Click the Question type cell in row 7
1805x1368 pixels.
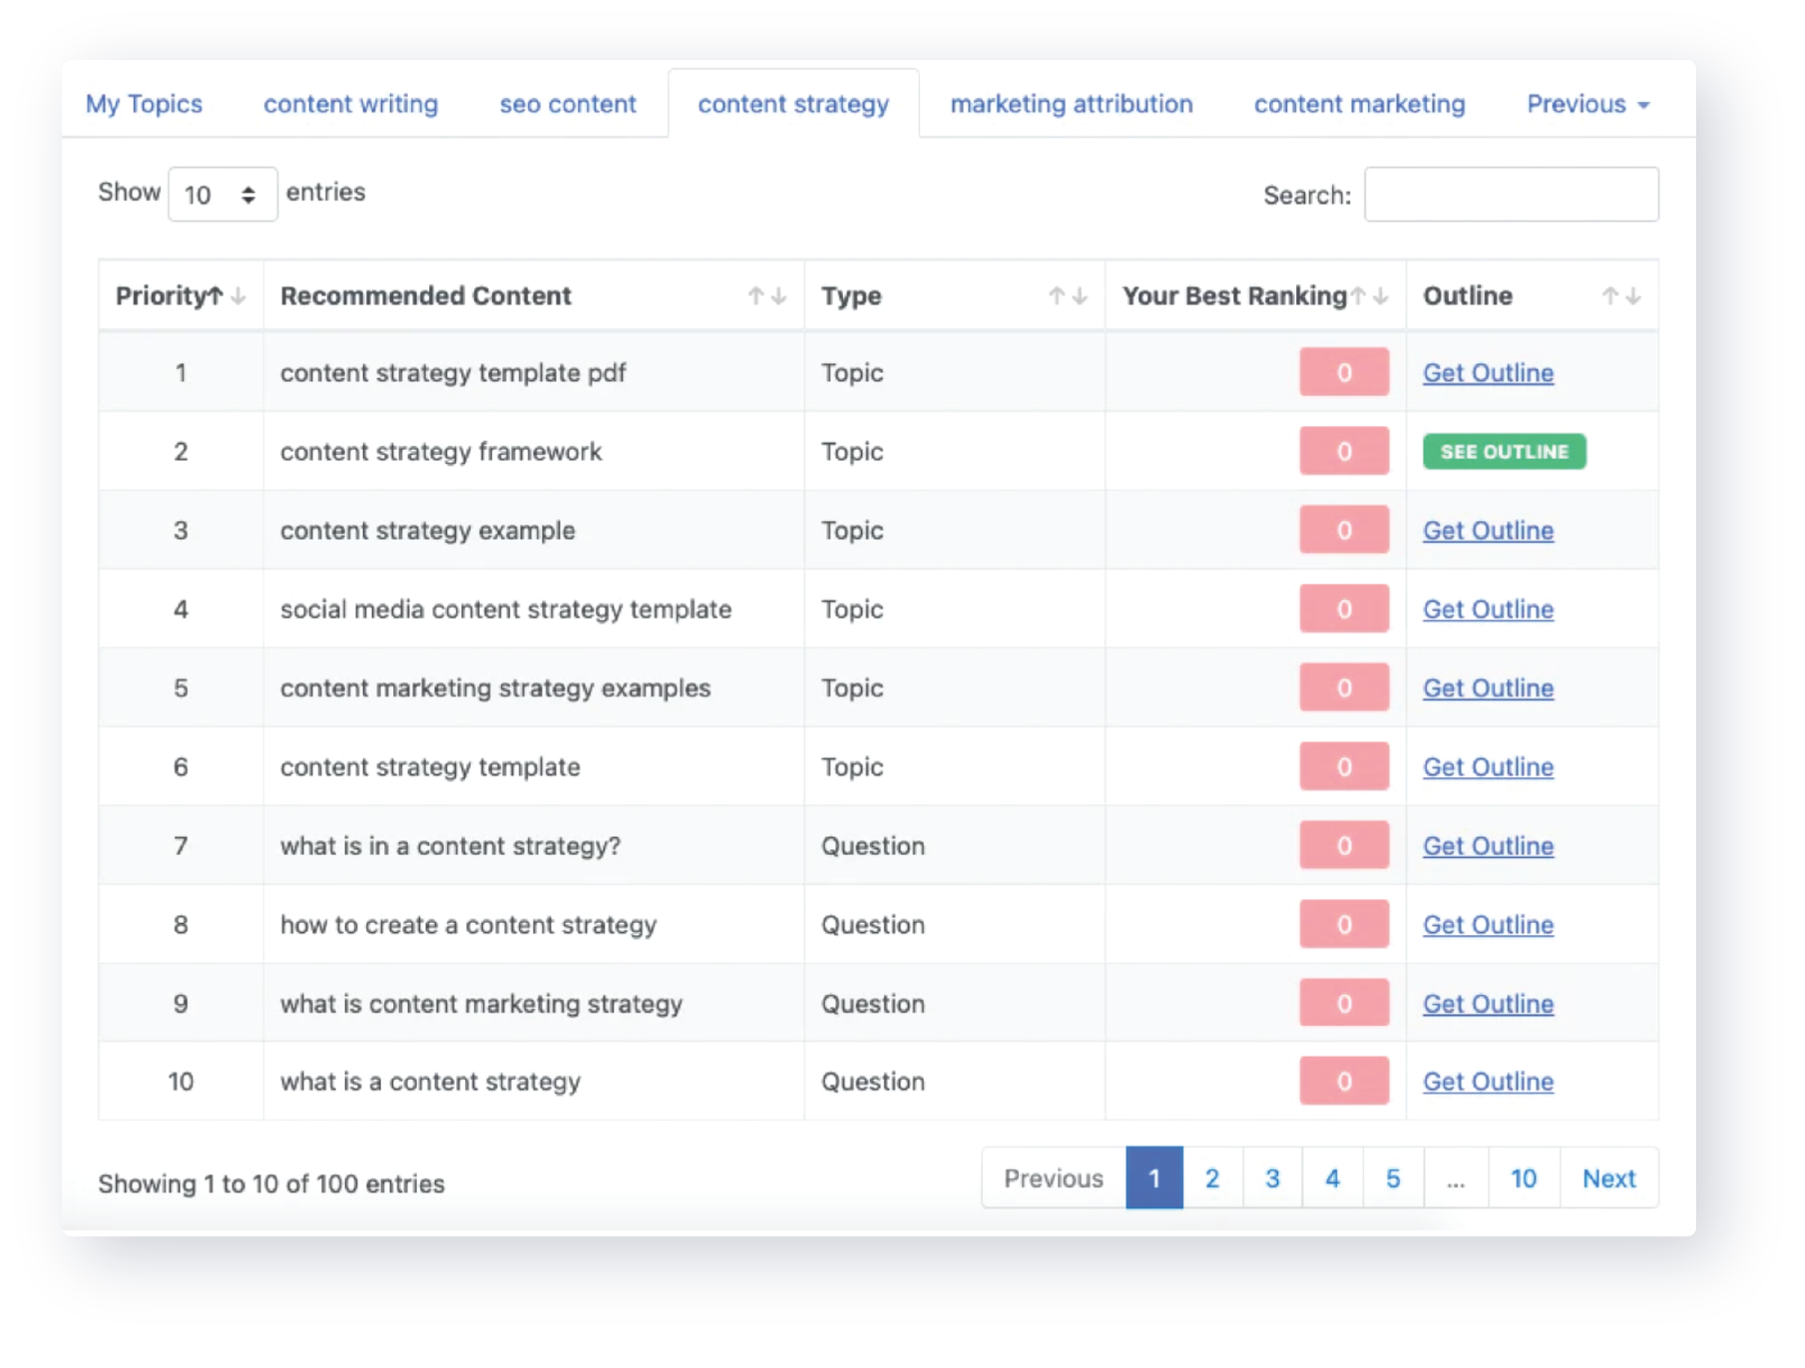point(955,846)
